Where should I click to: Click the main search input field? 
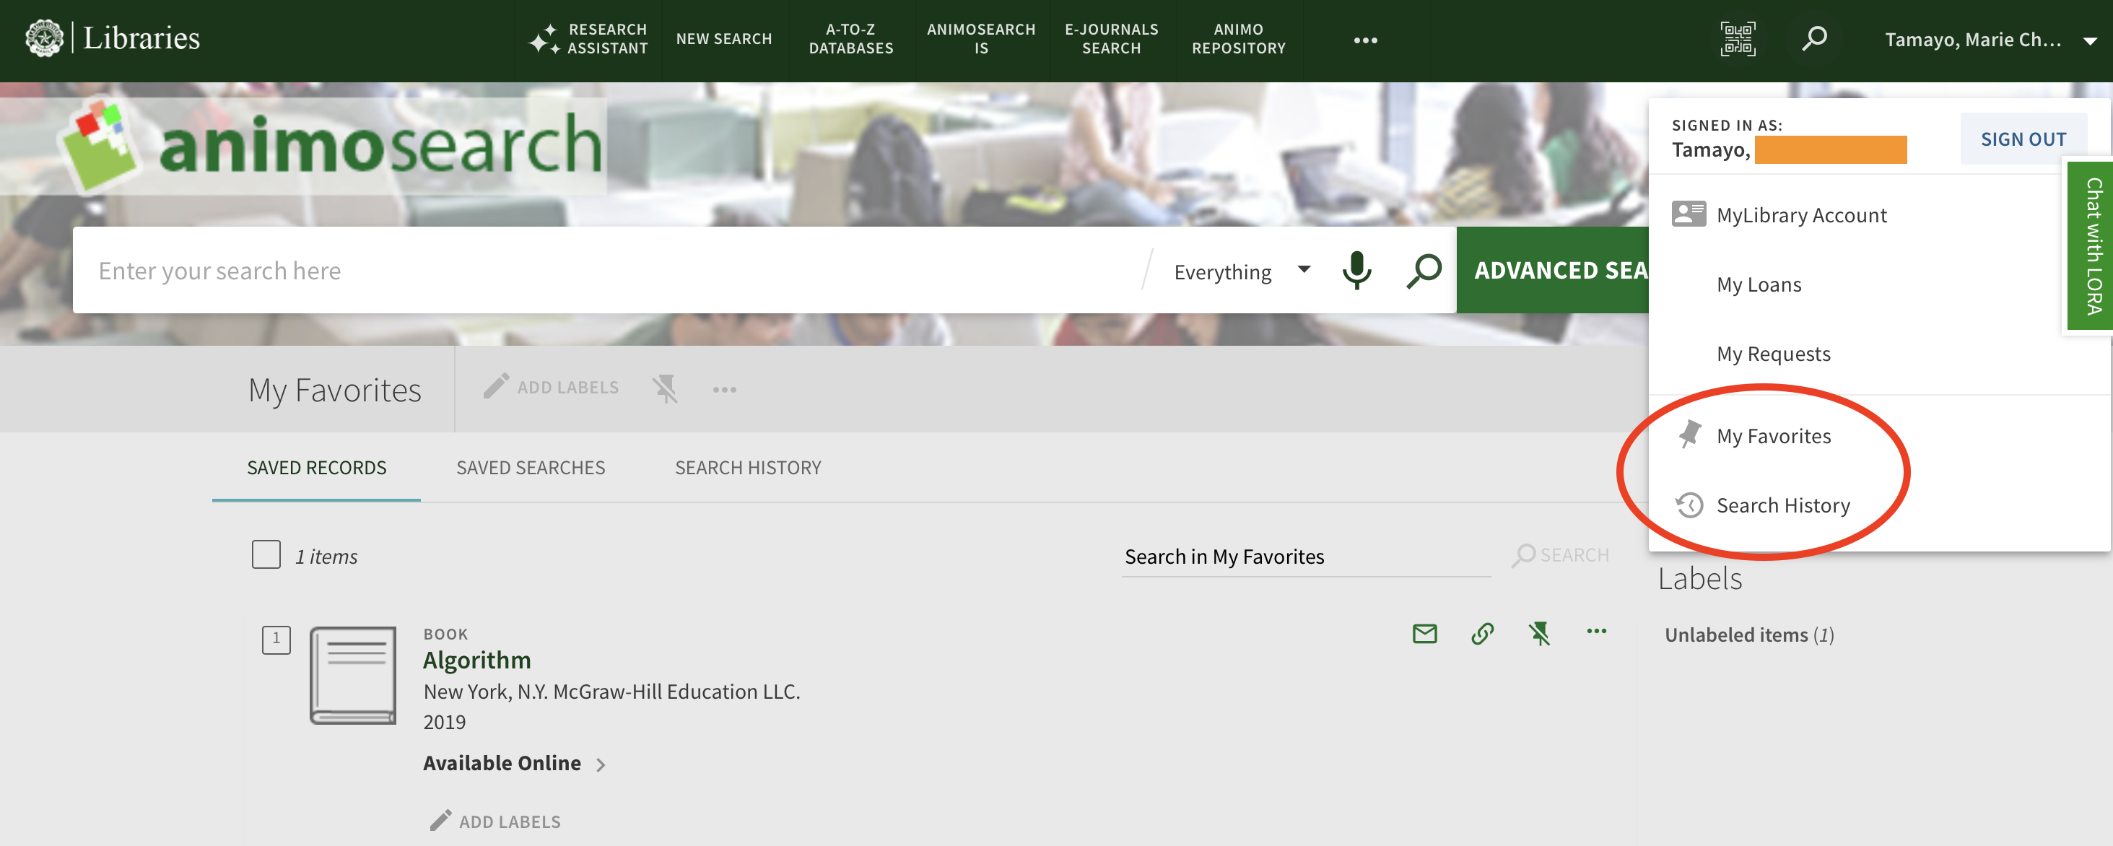point(607,270)
